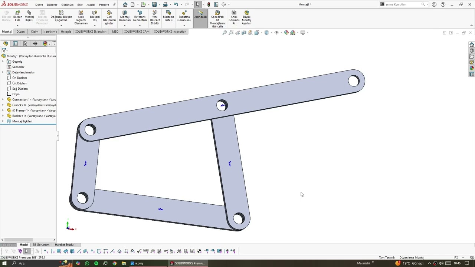Select Ön Düzlem in the tree

pos(19,78)
